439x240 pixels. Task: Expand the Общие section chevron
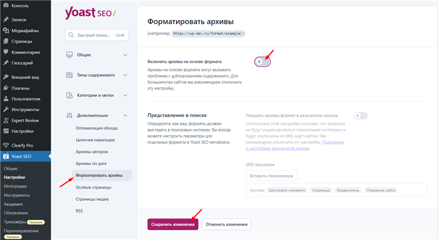(125, 55)
